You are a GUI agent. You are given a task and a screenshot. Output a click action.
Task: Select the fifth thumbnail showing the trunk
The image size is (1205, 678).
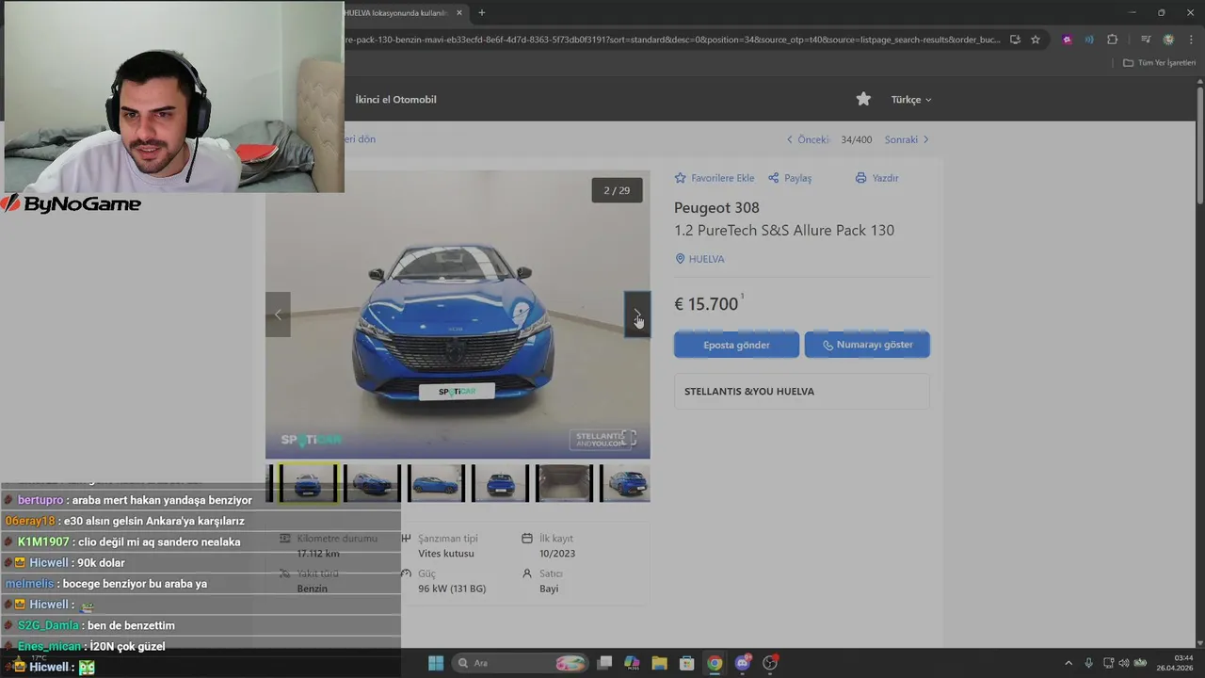(x=564, y=483)
